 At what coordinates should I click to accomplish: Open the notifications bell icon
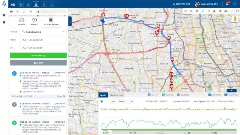coord(227,4)
